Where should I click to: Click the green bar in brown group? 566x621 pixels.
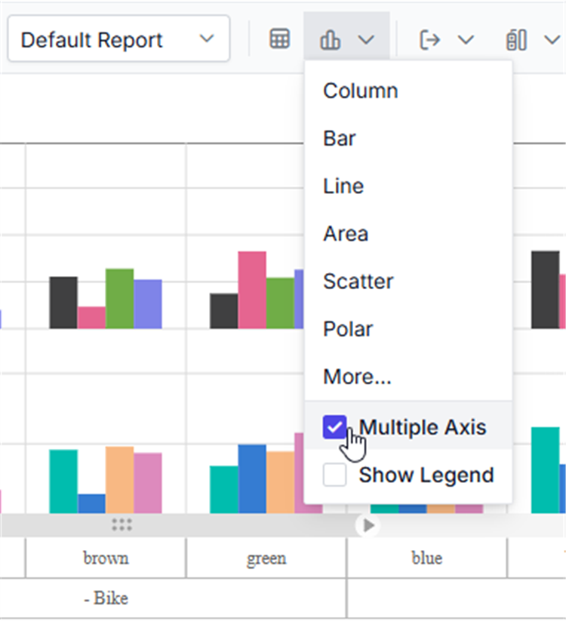(x=120, y=299)
